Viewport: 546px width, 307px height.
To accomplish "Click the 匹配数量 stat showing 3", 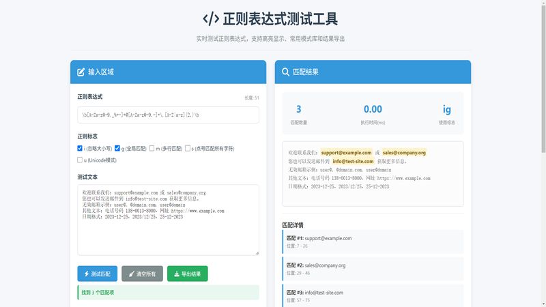I will point(299,113).
